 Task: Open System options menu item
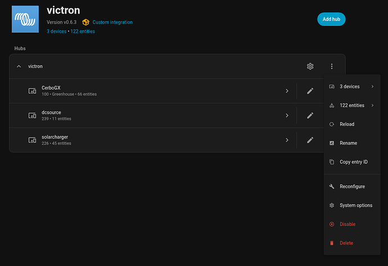pyautogui.click(x=352, y=205)
